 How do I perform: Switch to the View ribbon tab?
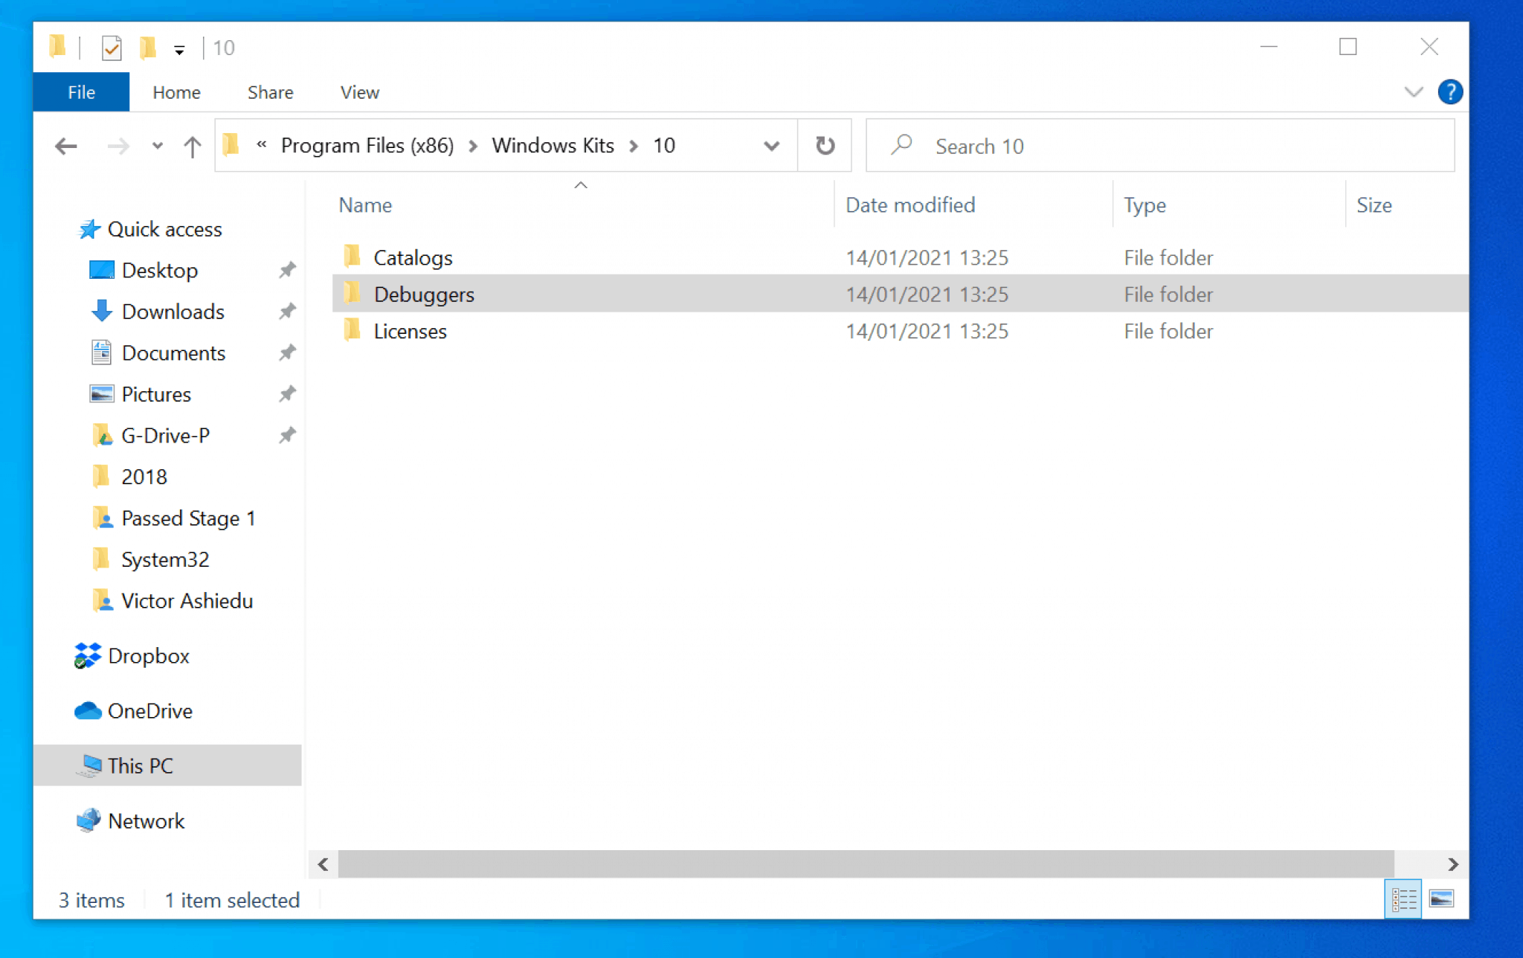(359, 91)
